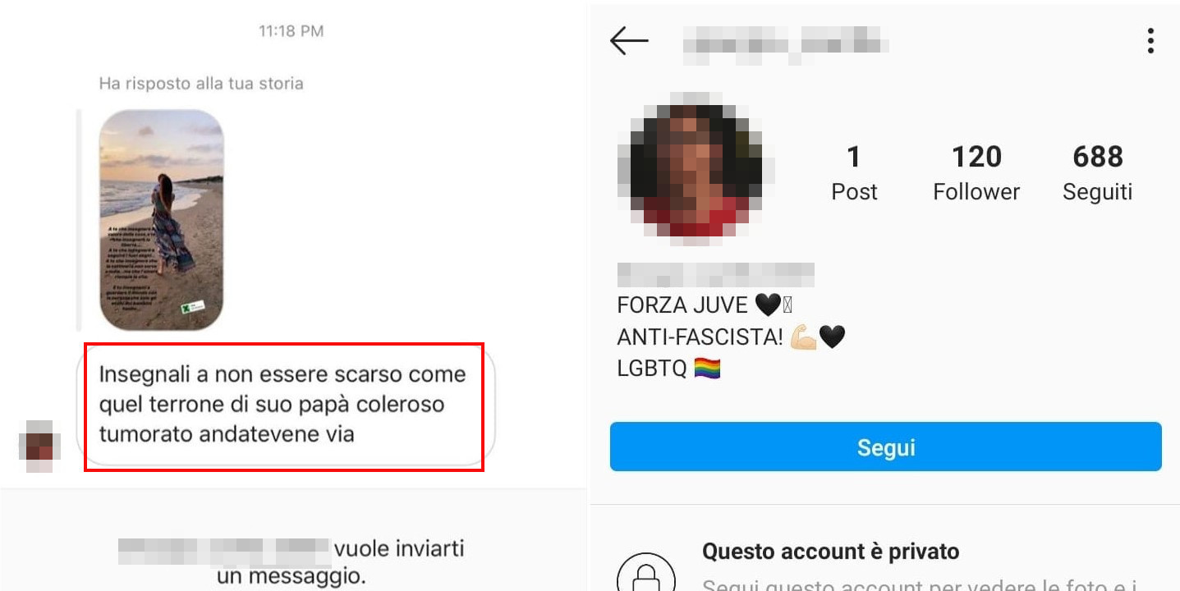
Task: Click the ANTI-FASCISTA bio line
Action: point(731,337)
